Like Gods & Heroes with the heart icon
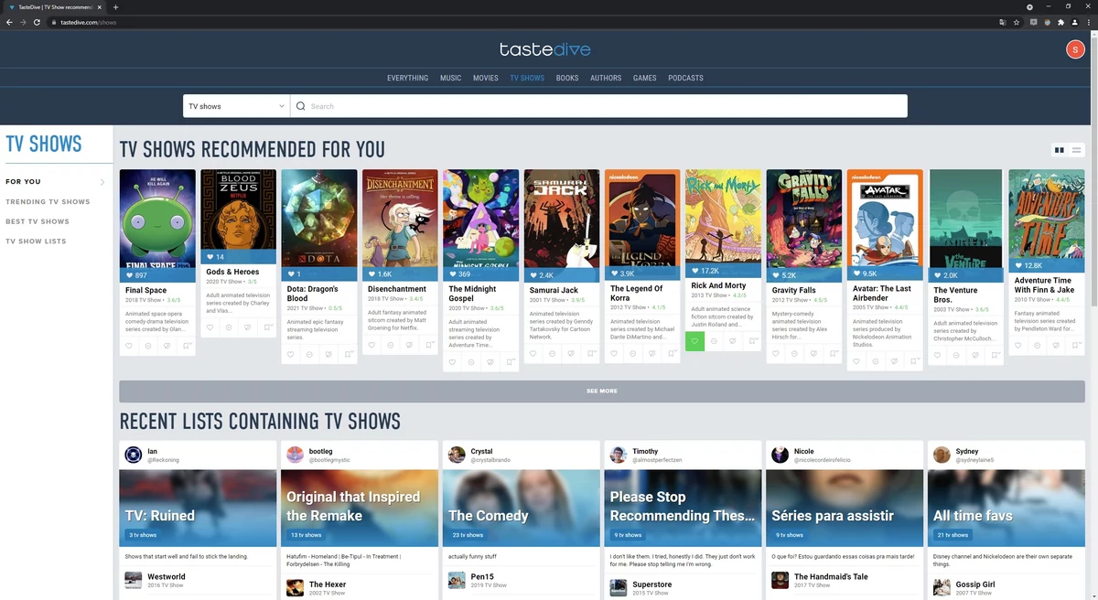 tap(210, 327)
